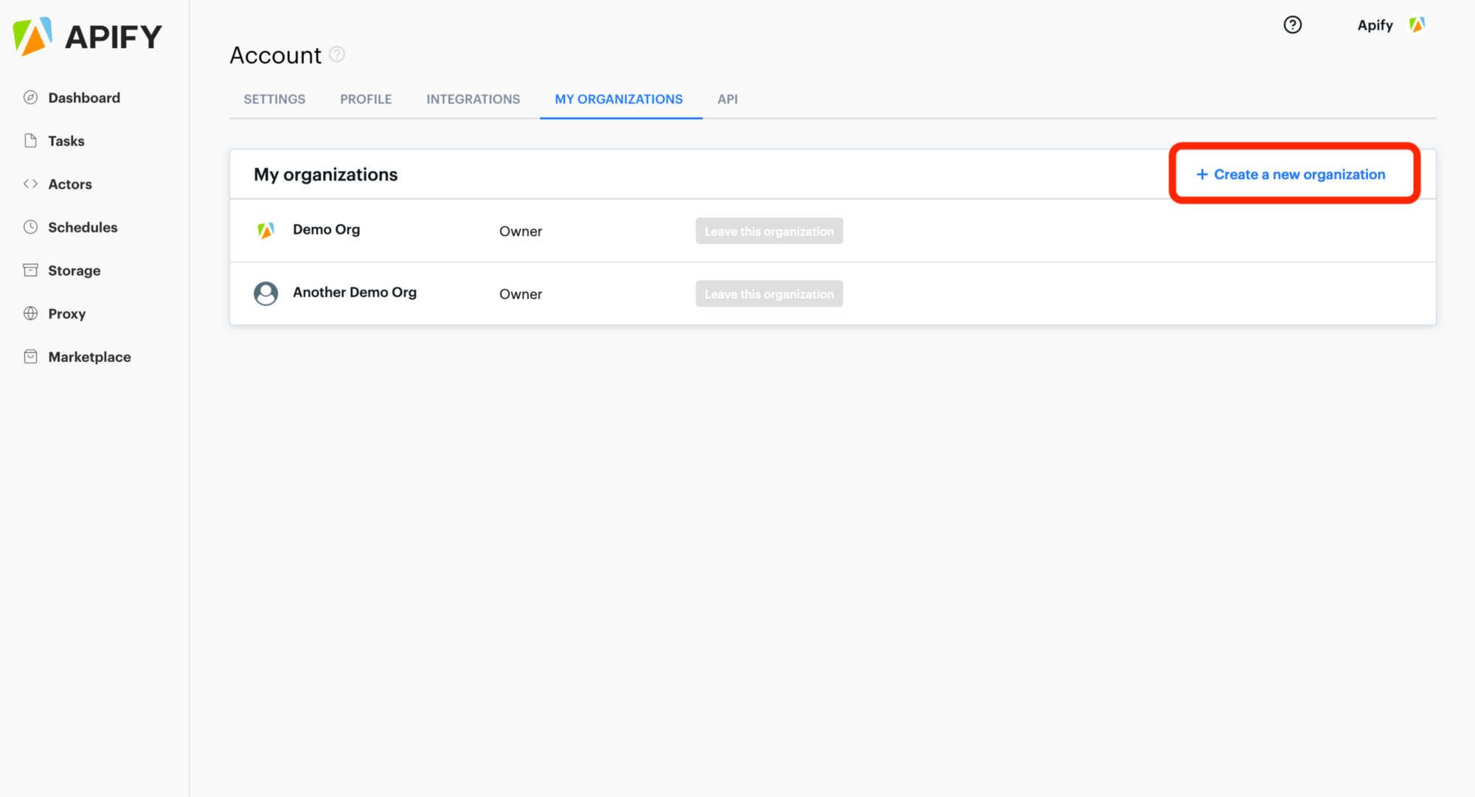Open the Storage section

pos(74,270)
